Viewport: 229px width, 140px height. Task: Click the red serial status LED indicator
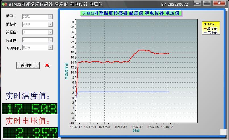point(47,65)
